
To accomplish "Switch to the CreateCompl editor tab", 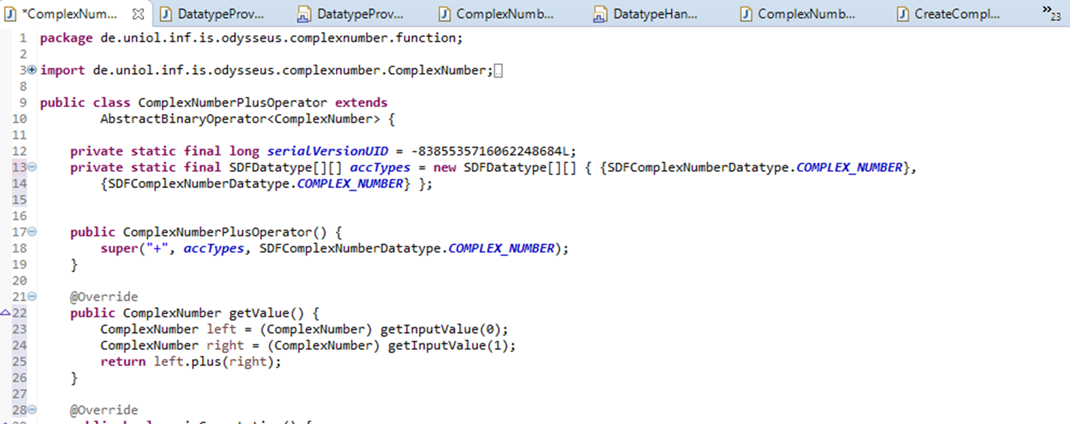I will pos(956,14).
